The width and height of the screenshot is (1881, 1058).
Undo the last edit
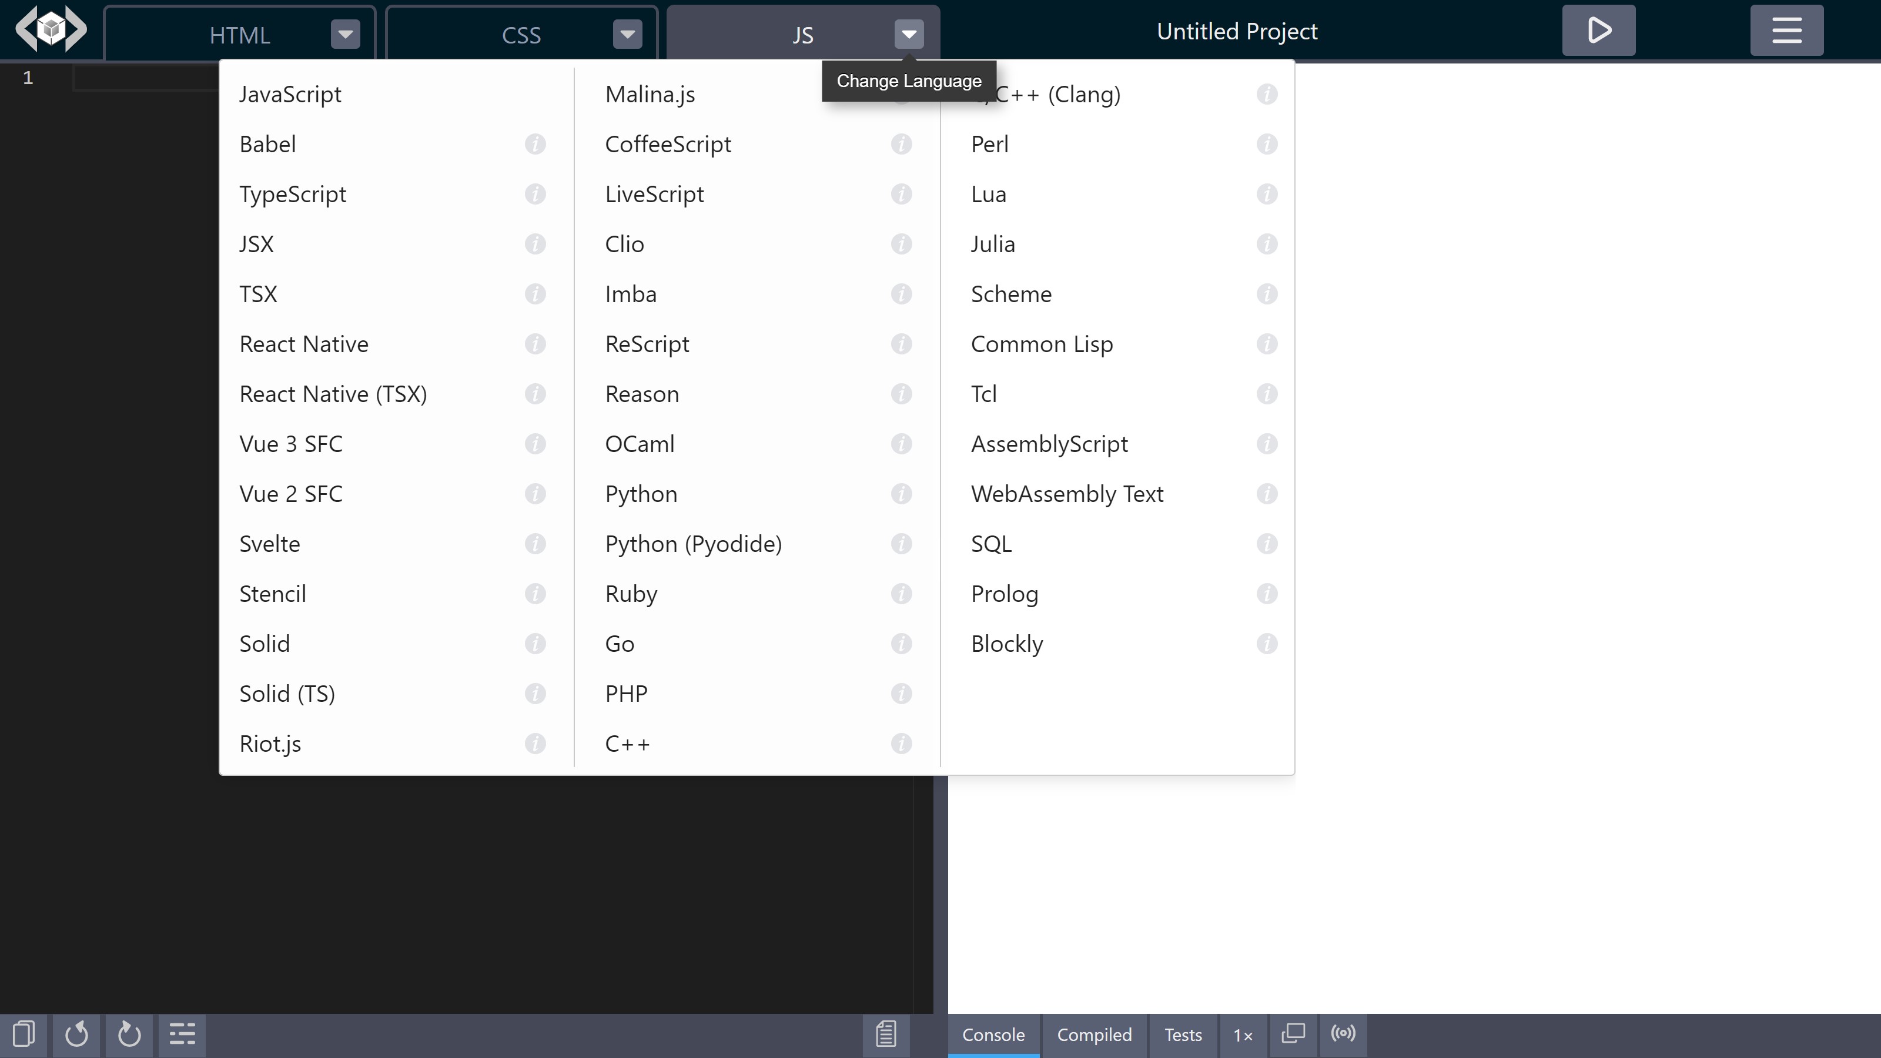[x=76, y=1034]
